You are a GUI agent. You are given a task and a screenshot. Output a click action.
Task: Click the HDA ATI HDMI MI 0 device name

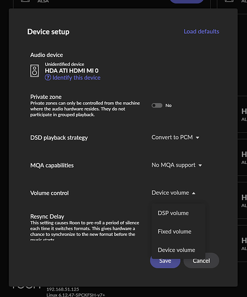[x=72, y=71]
